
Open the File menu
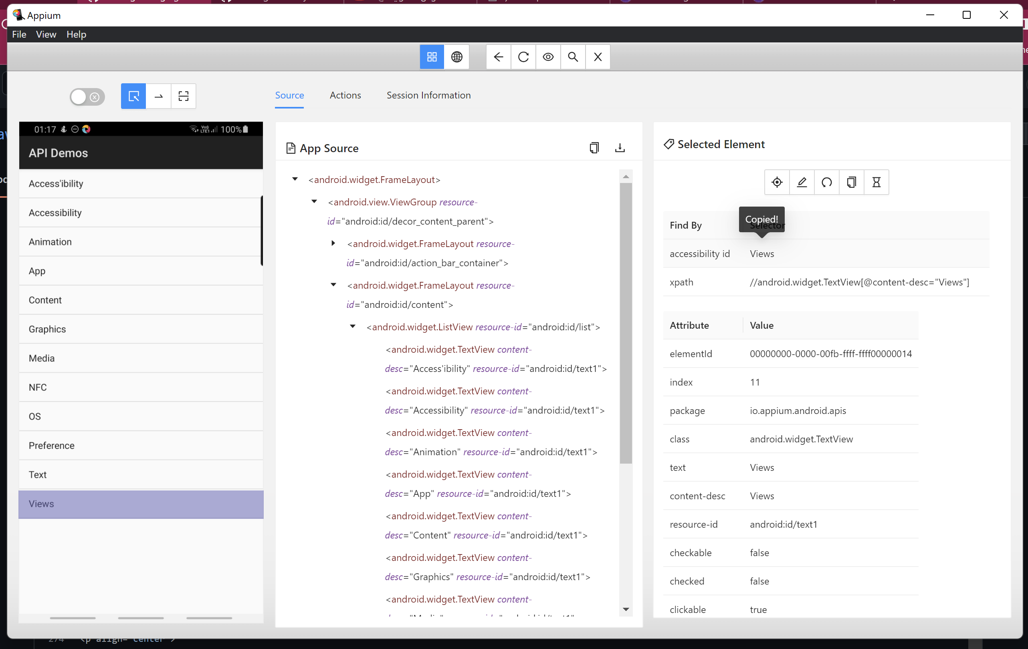pyautogui.click(x=19, y=34)
